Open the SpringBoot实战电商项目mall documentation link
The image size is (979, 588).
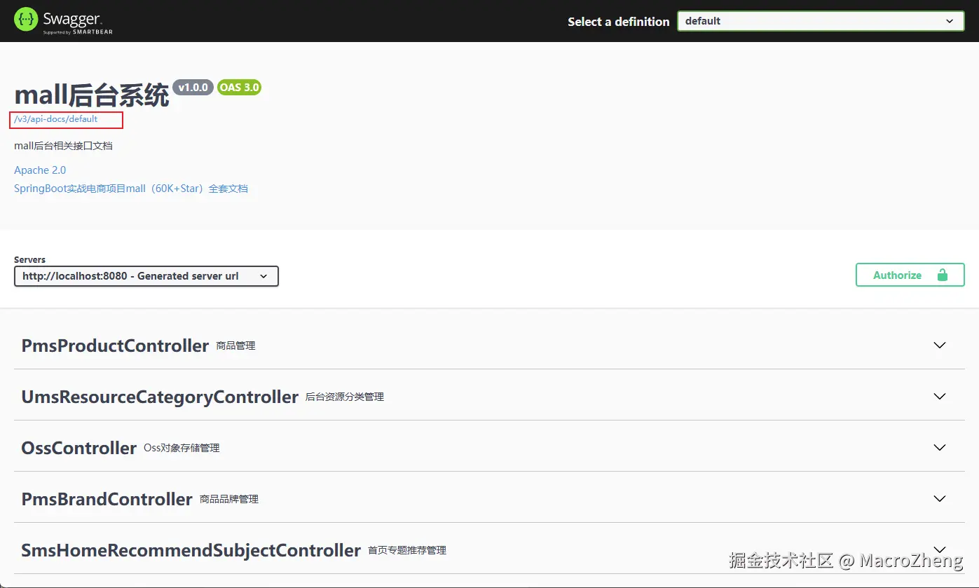tap(131, 189)
